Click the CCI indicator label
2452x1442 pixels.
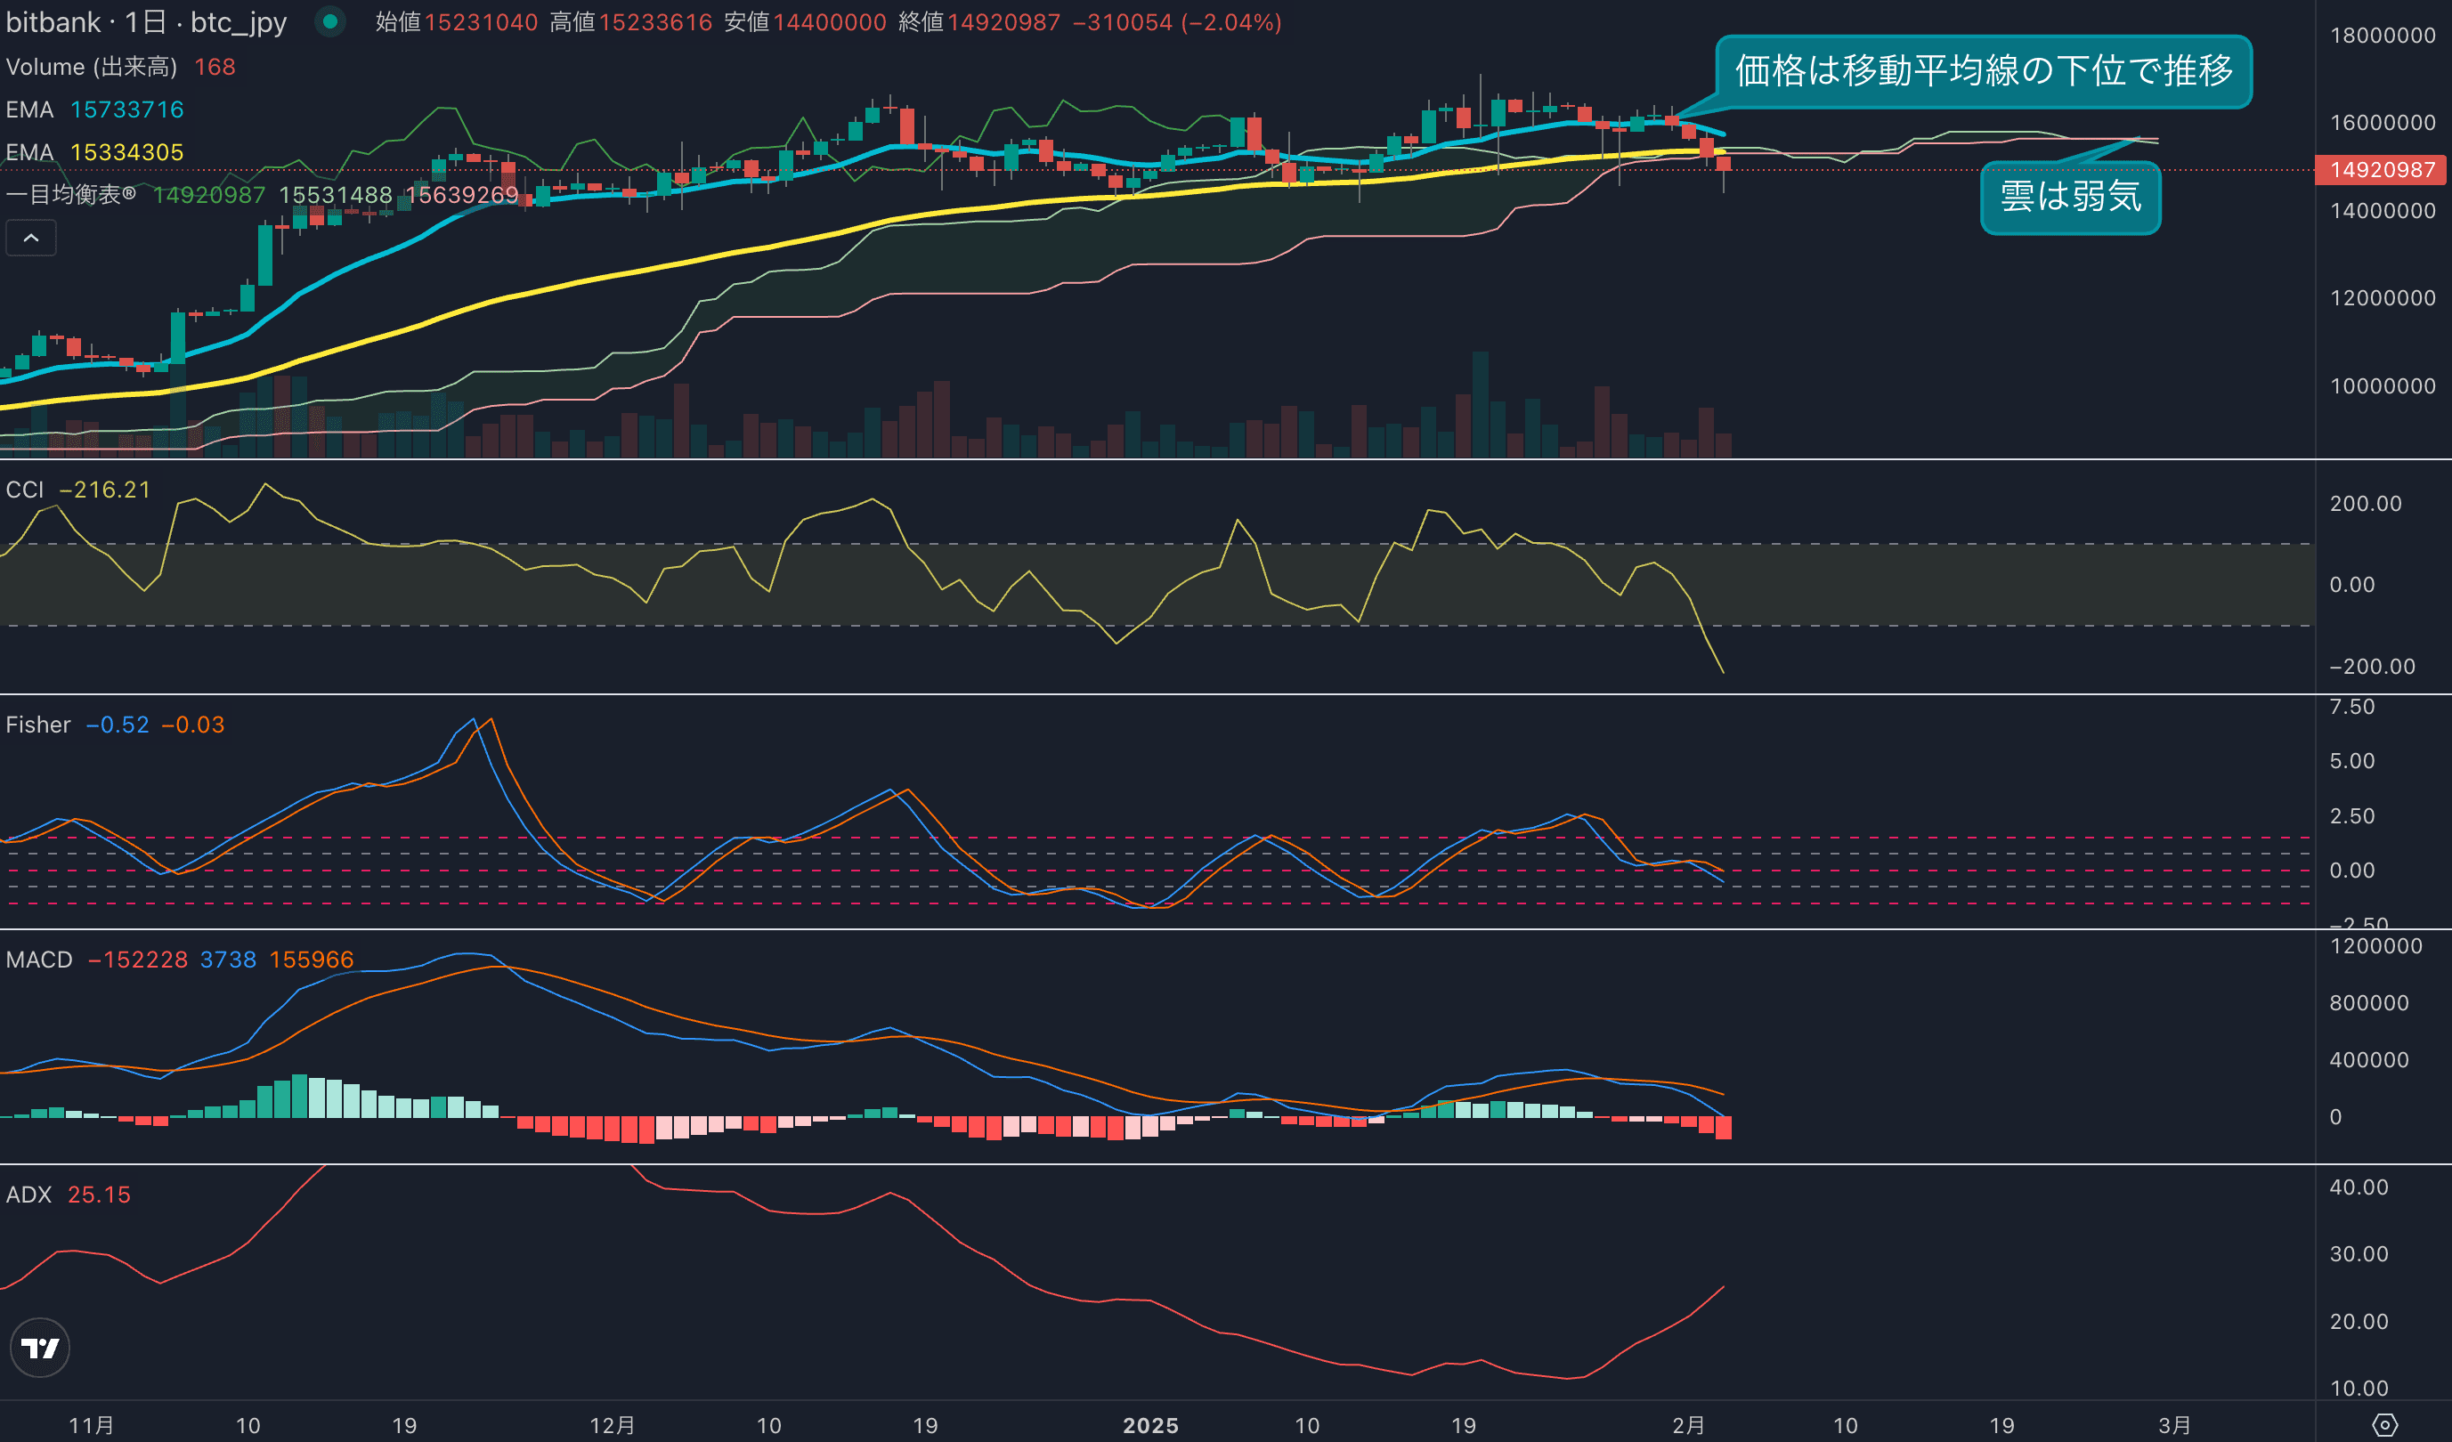[x=25, y=490]
